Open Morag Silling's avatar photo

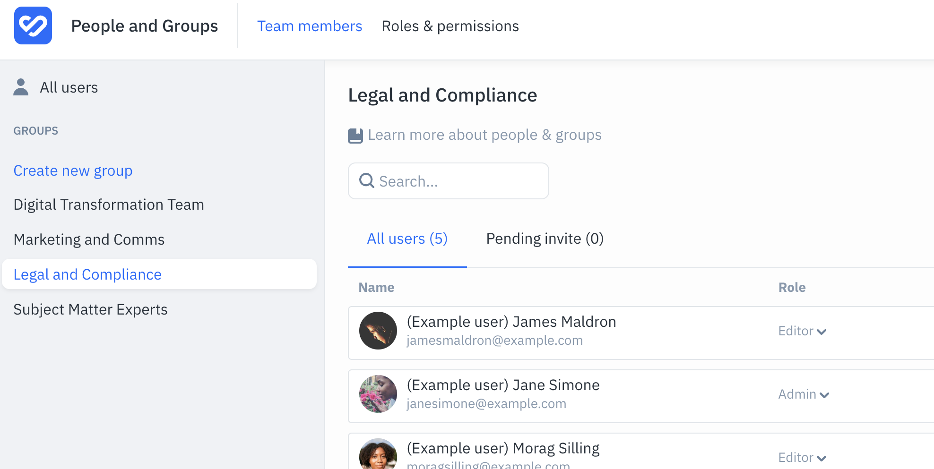point(378,454)
